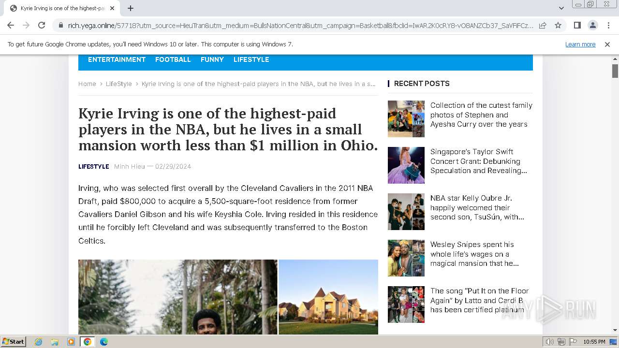Image resolution: width=619 pixels, height=348 pixels.
Task: Close the Kyrie Irving tab
Action: click(x=112, y=8)
